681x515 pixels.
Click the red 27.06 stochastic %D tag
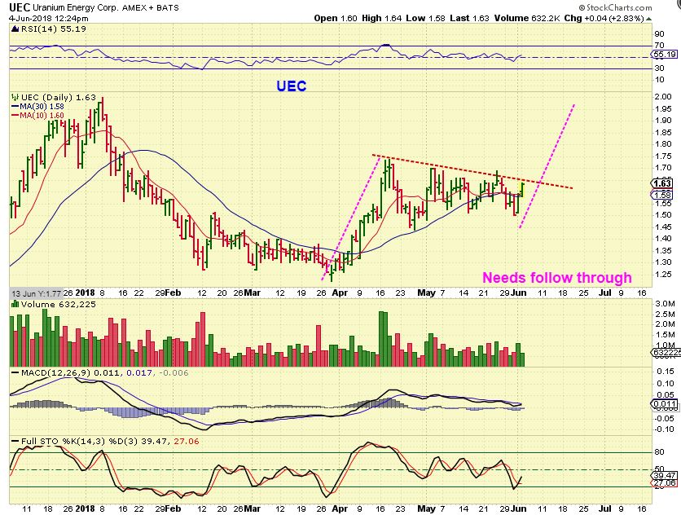665,483
